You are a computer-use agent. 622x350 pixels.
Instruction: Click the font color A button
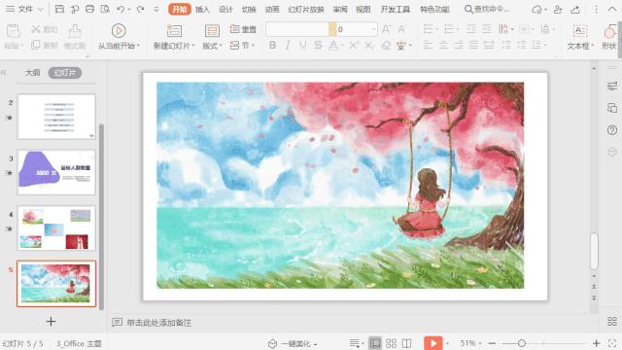(x=333, y=46)
